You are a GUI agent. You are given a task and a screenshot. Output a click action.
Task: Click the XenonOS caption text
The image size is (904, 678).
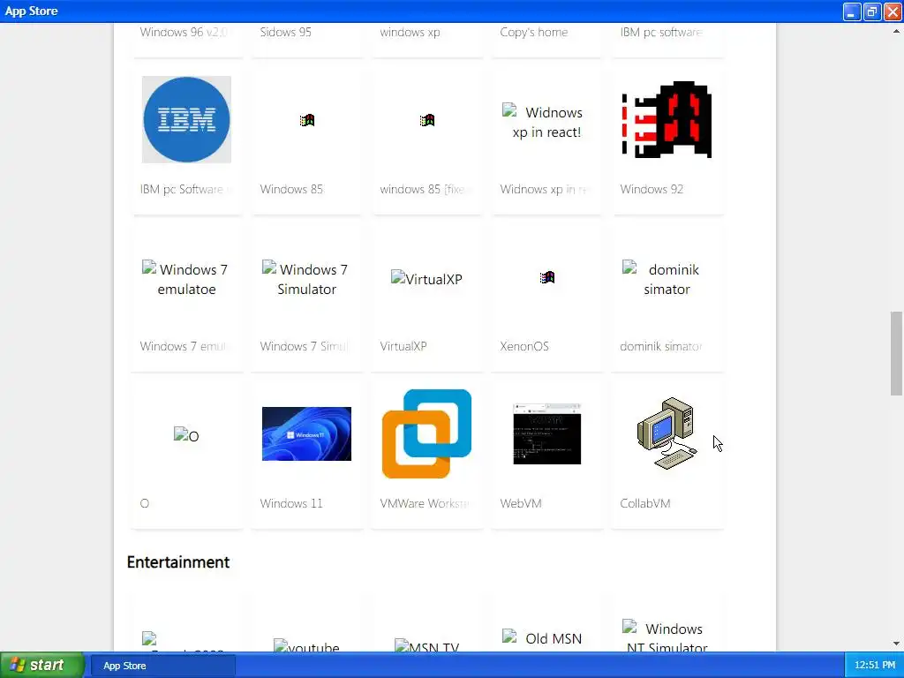pos(524,346)
